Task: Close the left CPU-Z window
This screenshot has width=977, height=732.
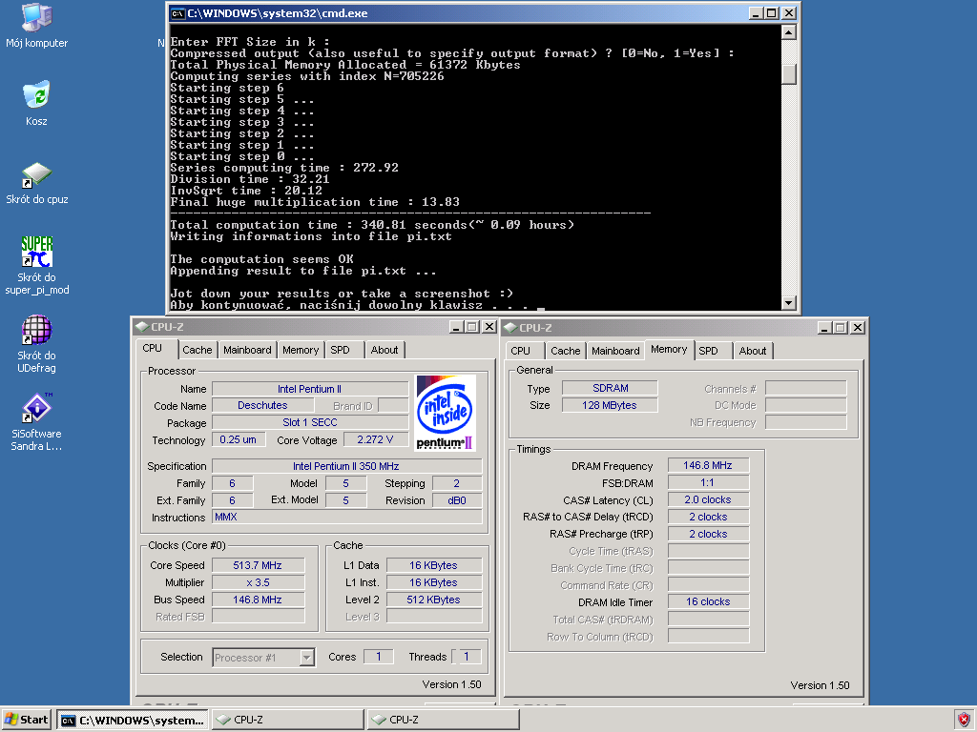Action: 489,327
